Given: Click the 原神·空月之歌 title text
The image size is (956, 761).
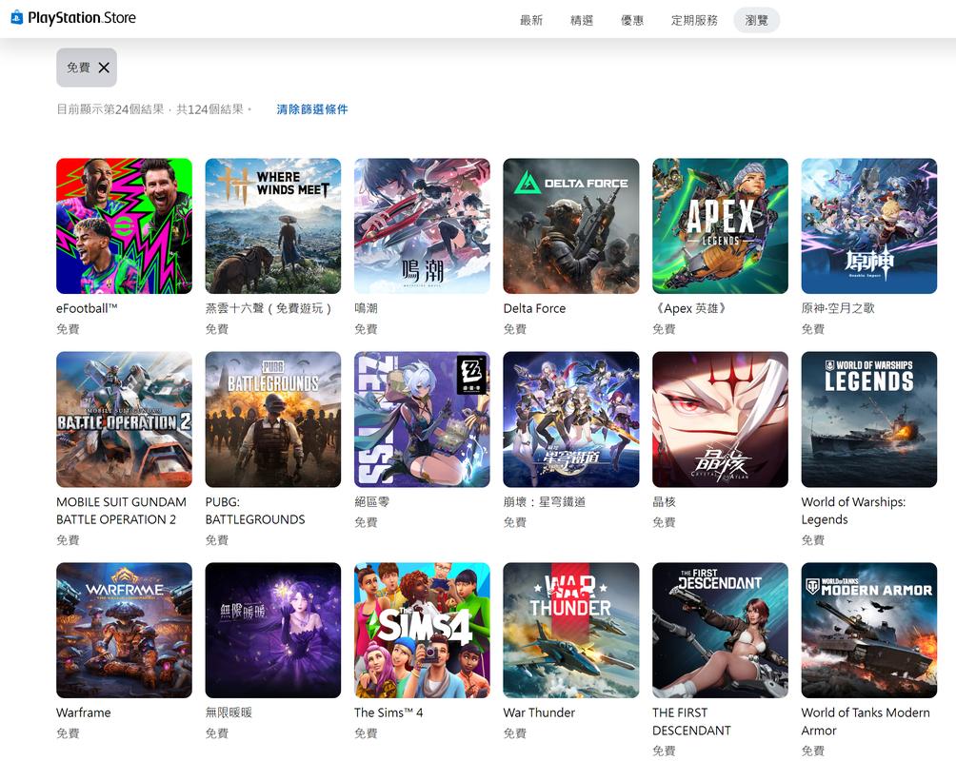Looking at the screenshot, I should (838, 308).
